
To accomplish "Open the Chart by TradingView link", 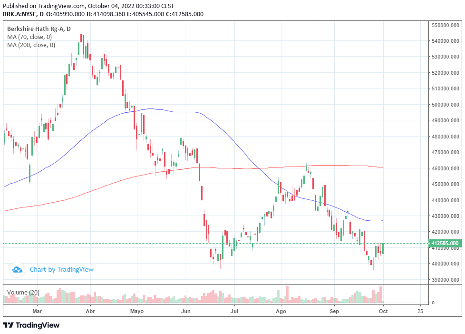I will tap(61, 270).
